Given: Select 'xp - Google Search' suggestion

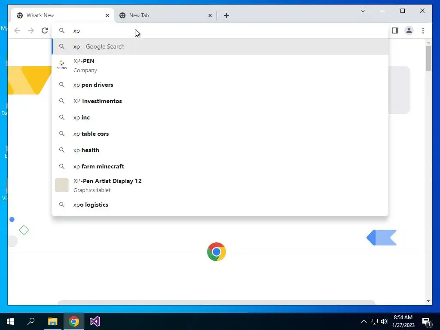Looking at the screenshot, I should click(x=220, y=46).
